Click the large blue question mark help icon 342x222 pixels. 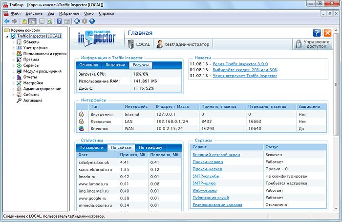tap(317, 33)
